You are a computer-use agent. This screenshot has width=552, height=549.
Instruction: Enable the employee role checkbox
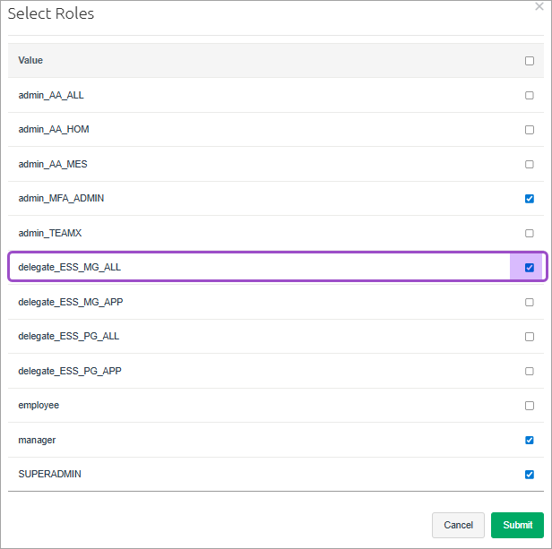530,406
